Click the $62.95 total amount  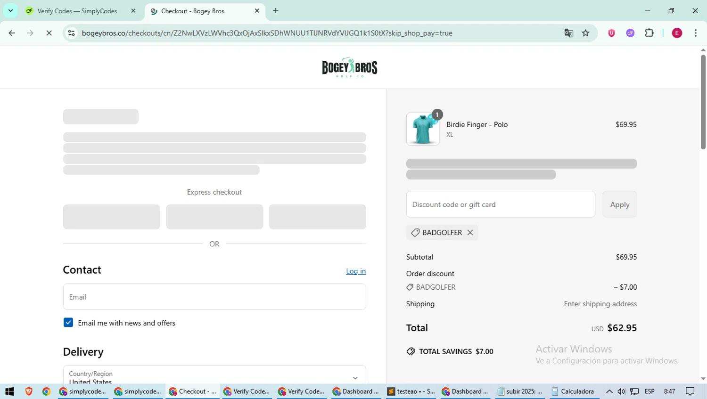622,328
